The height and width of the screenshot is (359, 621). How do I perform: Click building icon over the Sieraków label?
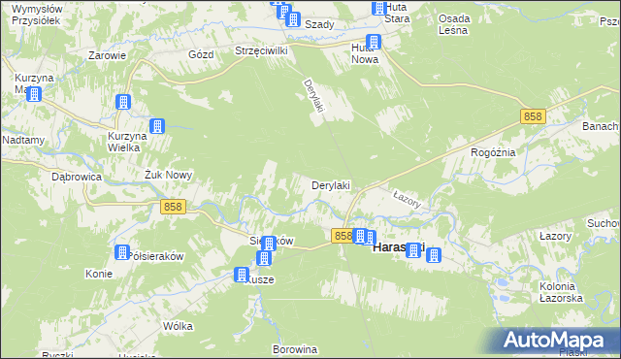pos(269,244)
